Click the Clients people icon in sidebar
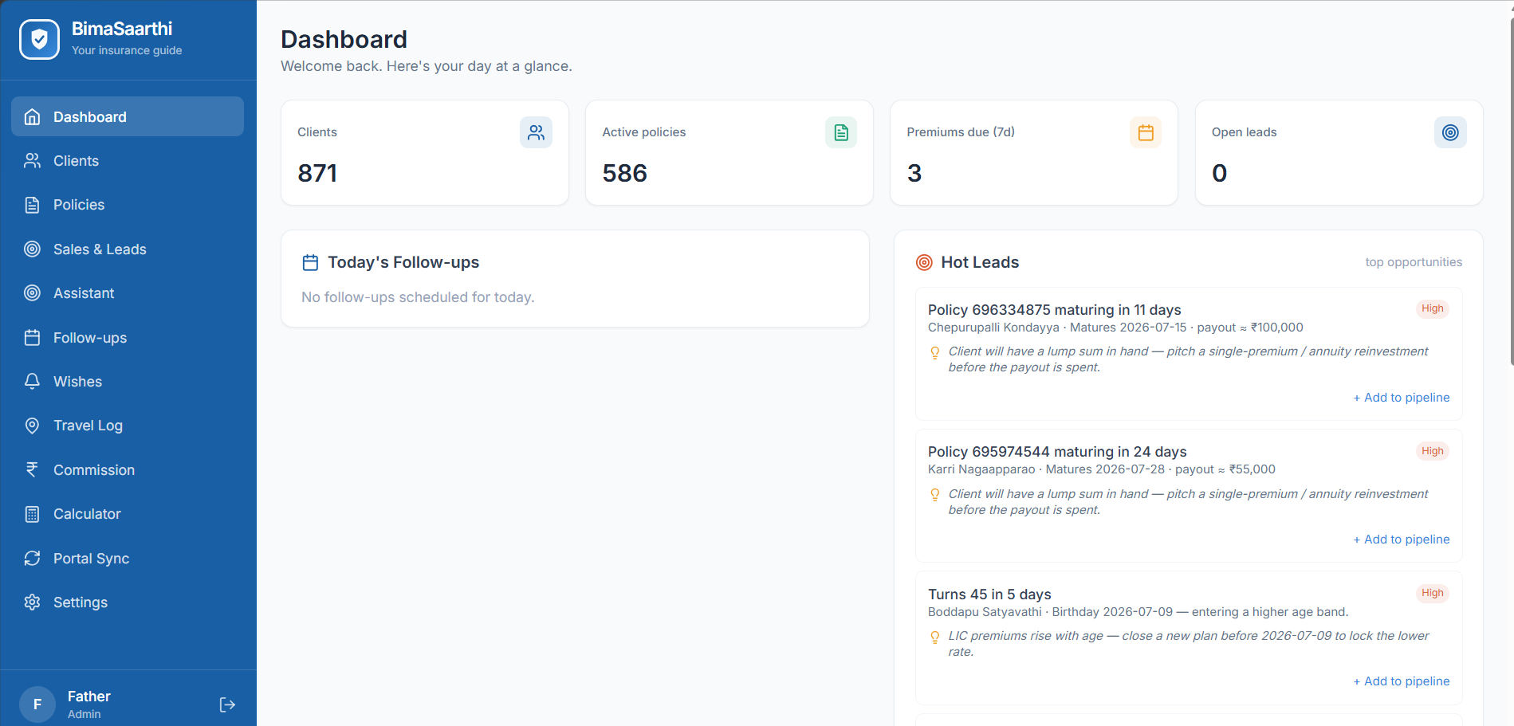 (x=32, y=161)
